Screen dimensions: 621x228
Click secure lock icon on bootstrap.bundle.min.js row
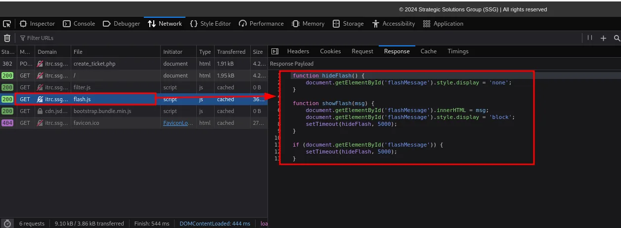tap(40, 111)
